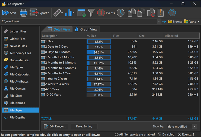Select the 8 Days to 1 Month row
201x137 pixels.
coord(120,52)
